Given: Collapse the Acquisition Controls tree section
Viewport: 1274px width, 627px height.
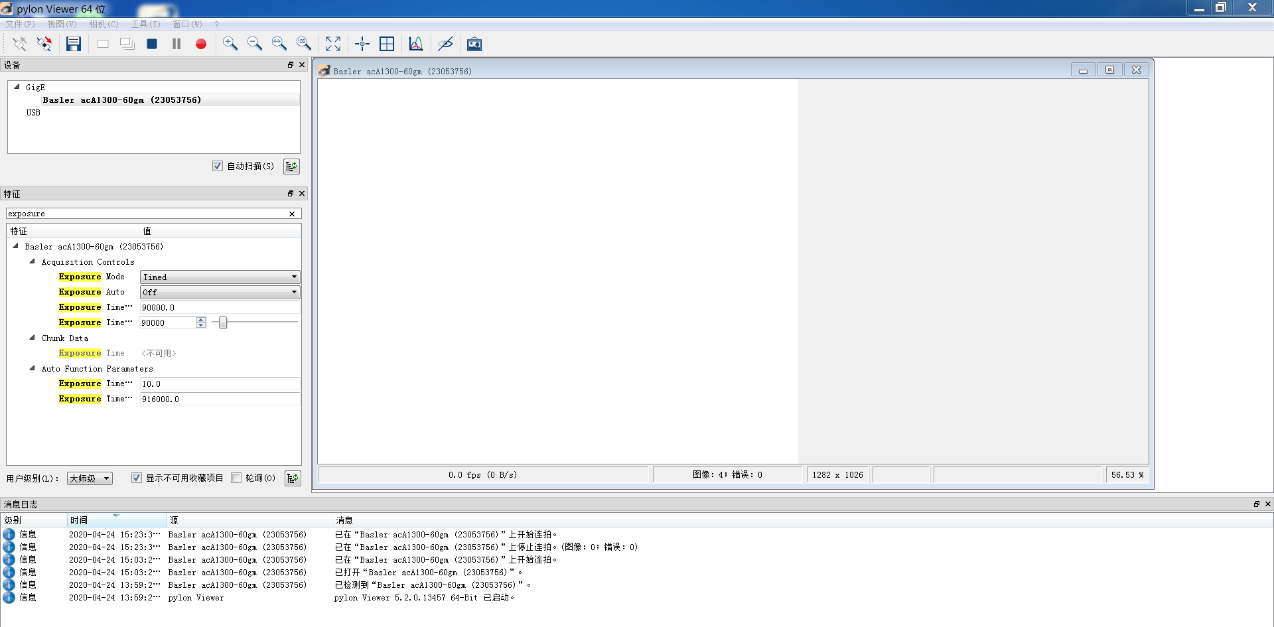Looking at the screenshot, I should [x=32, y=261].
